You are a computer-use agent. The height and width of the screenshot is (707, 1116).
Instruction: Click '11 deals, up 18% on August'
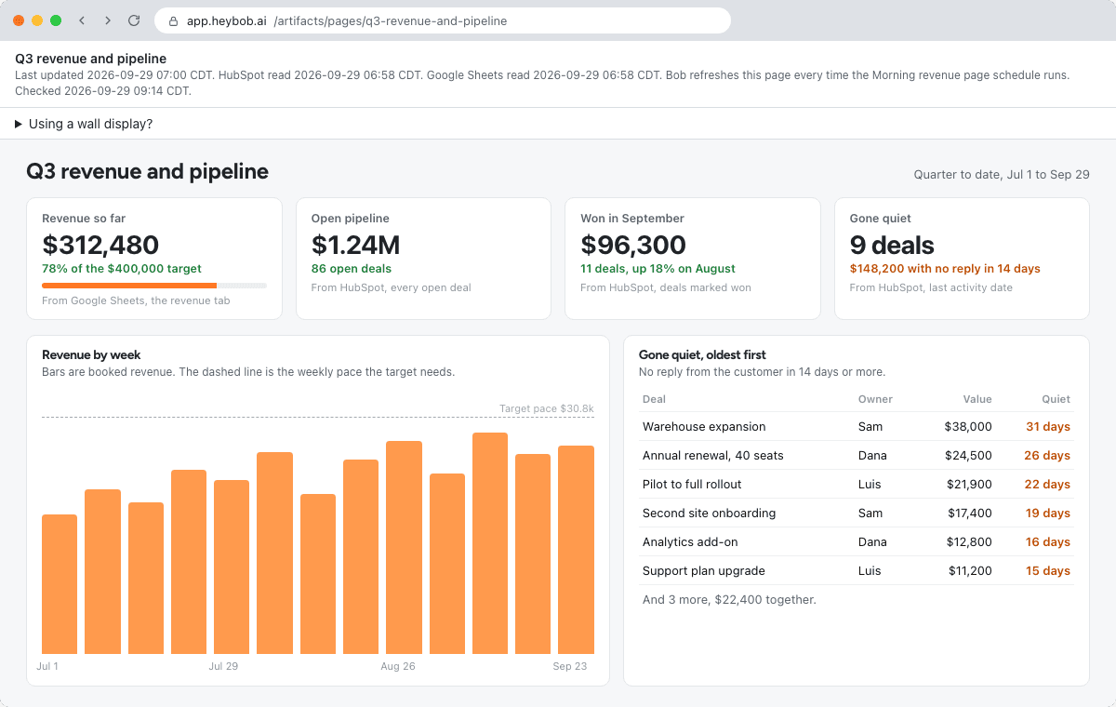point(658,268)
